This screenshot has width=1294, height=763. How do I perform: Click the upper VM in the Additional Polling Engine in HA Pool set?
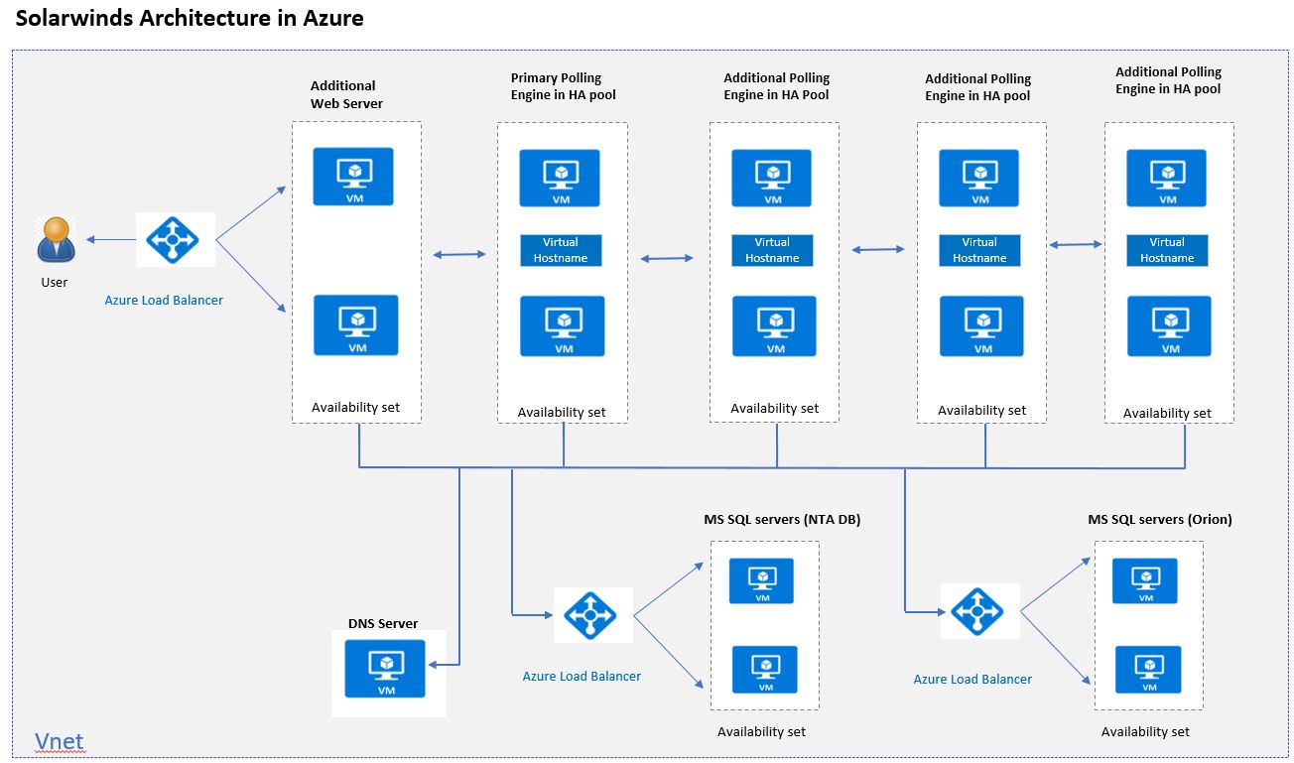click(772, 179)
